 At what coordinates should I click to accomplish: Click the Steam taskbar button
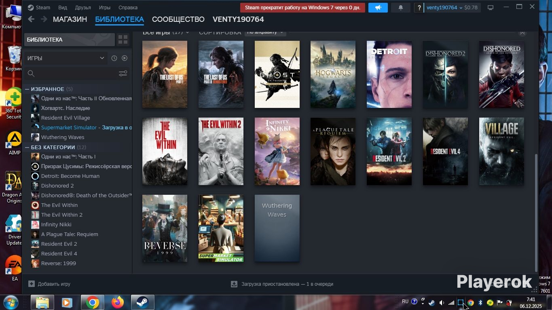(x=142, y=302)
